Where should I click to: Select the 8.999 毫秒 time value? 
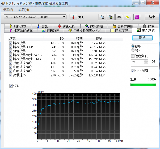coord(76,59)
